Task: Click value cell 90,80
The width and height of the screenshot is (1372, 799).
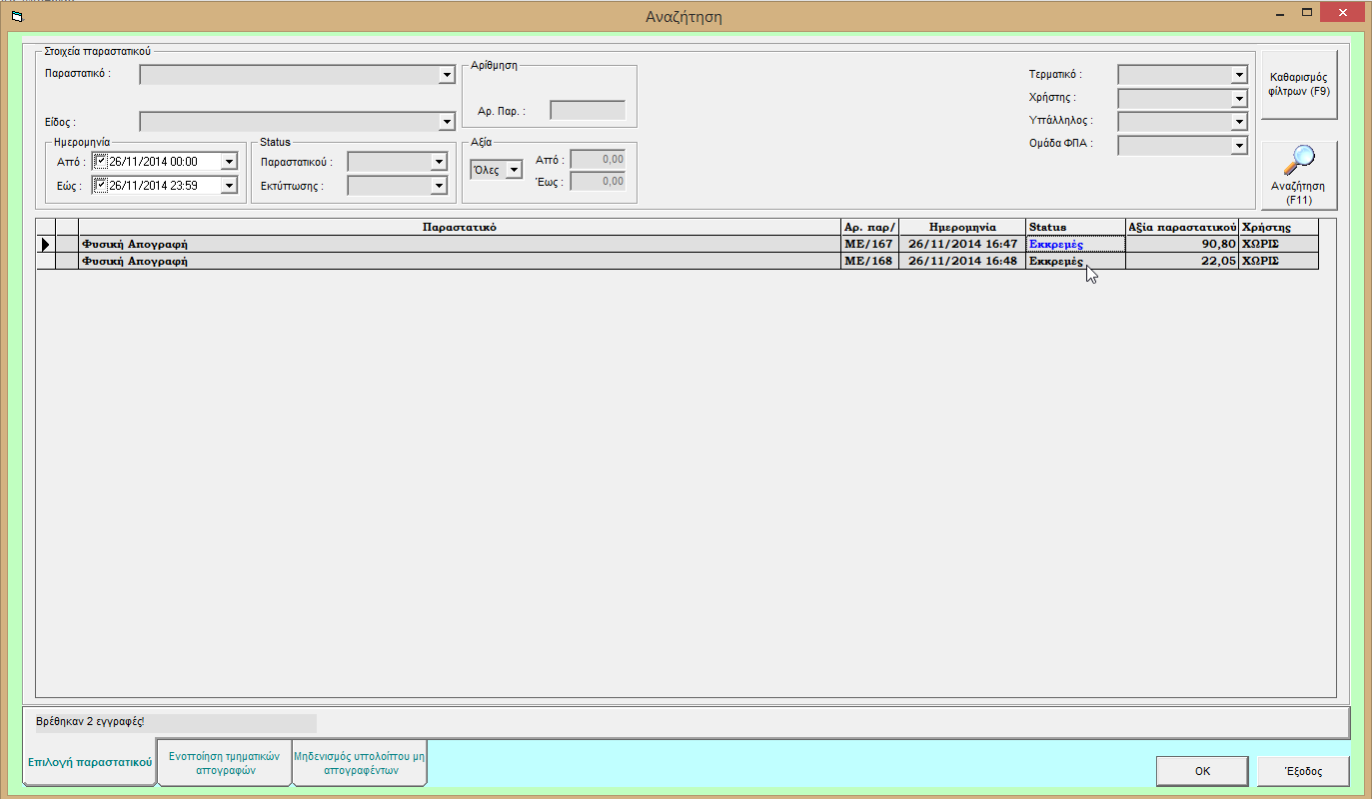Action: tap(1182, 244)
